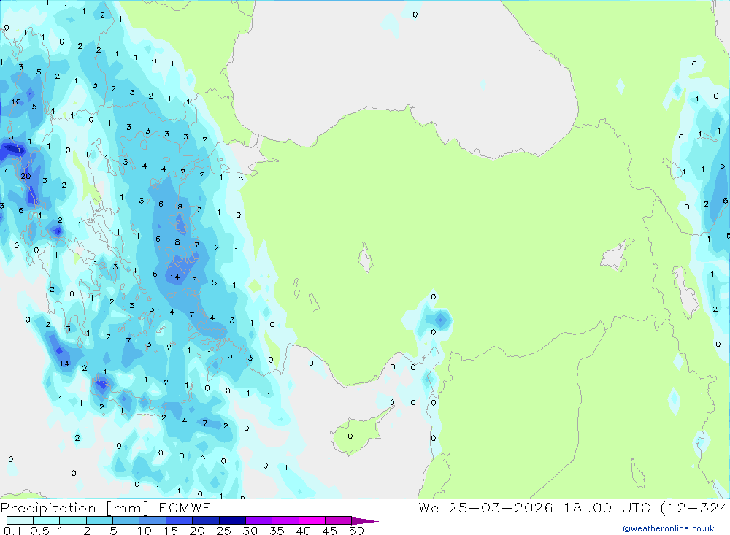The width and height of the screenshot is (730, 535).
Task: Click the arrow tip above 50 mm
Action: coord(365,521)
